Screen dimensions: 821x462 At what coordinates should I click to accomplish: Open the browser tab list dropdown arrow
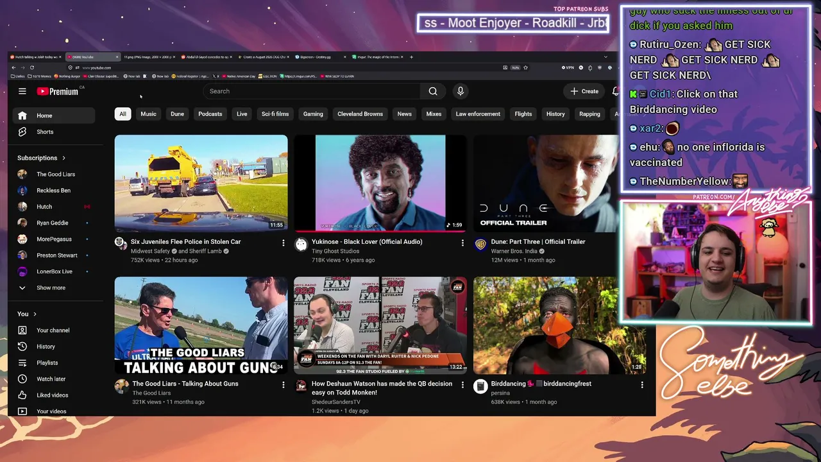[605, 57]
